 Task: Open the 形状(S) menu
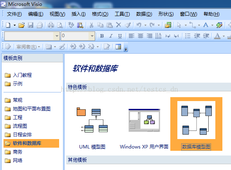(166, 14)
